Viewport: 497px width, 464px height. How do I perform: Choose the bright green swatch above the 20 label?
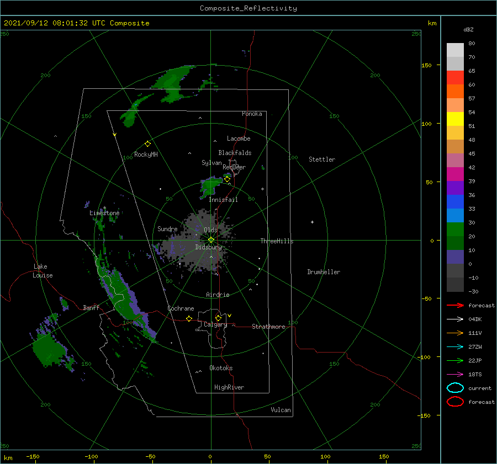pos(455,230)
